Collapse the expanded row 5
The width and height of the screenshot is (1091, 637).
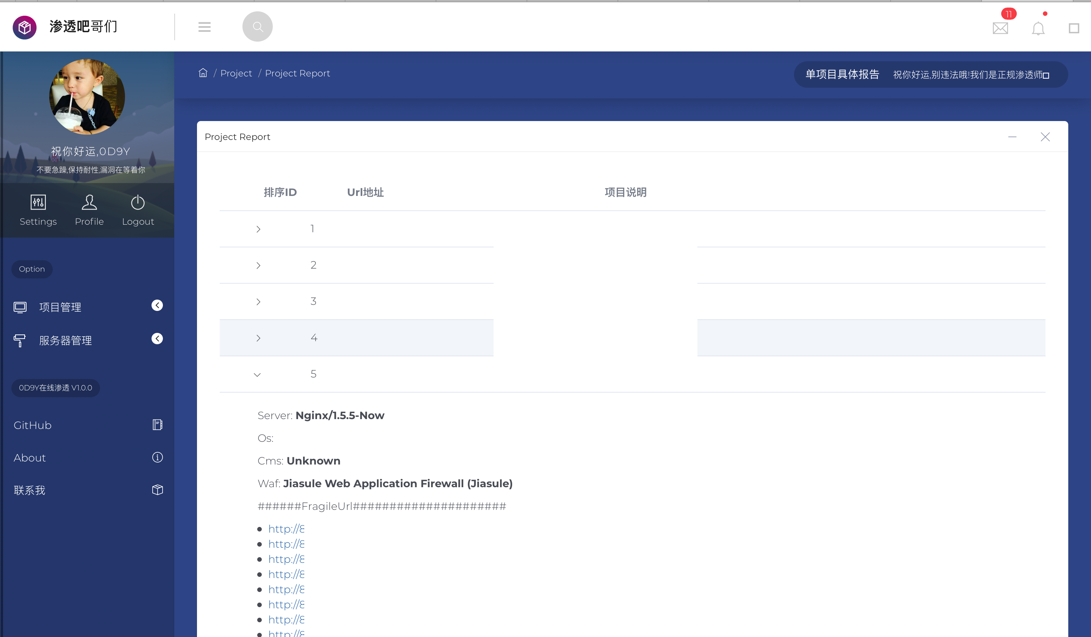coord(257,374)
